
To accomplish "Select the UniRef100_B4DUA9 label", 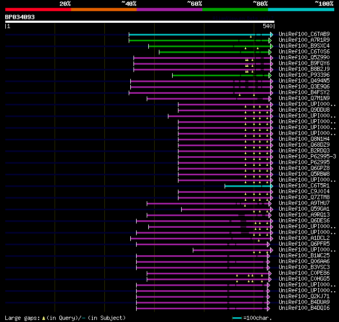I will point(304,302).
